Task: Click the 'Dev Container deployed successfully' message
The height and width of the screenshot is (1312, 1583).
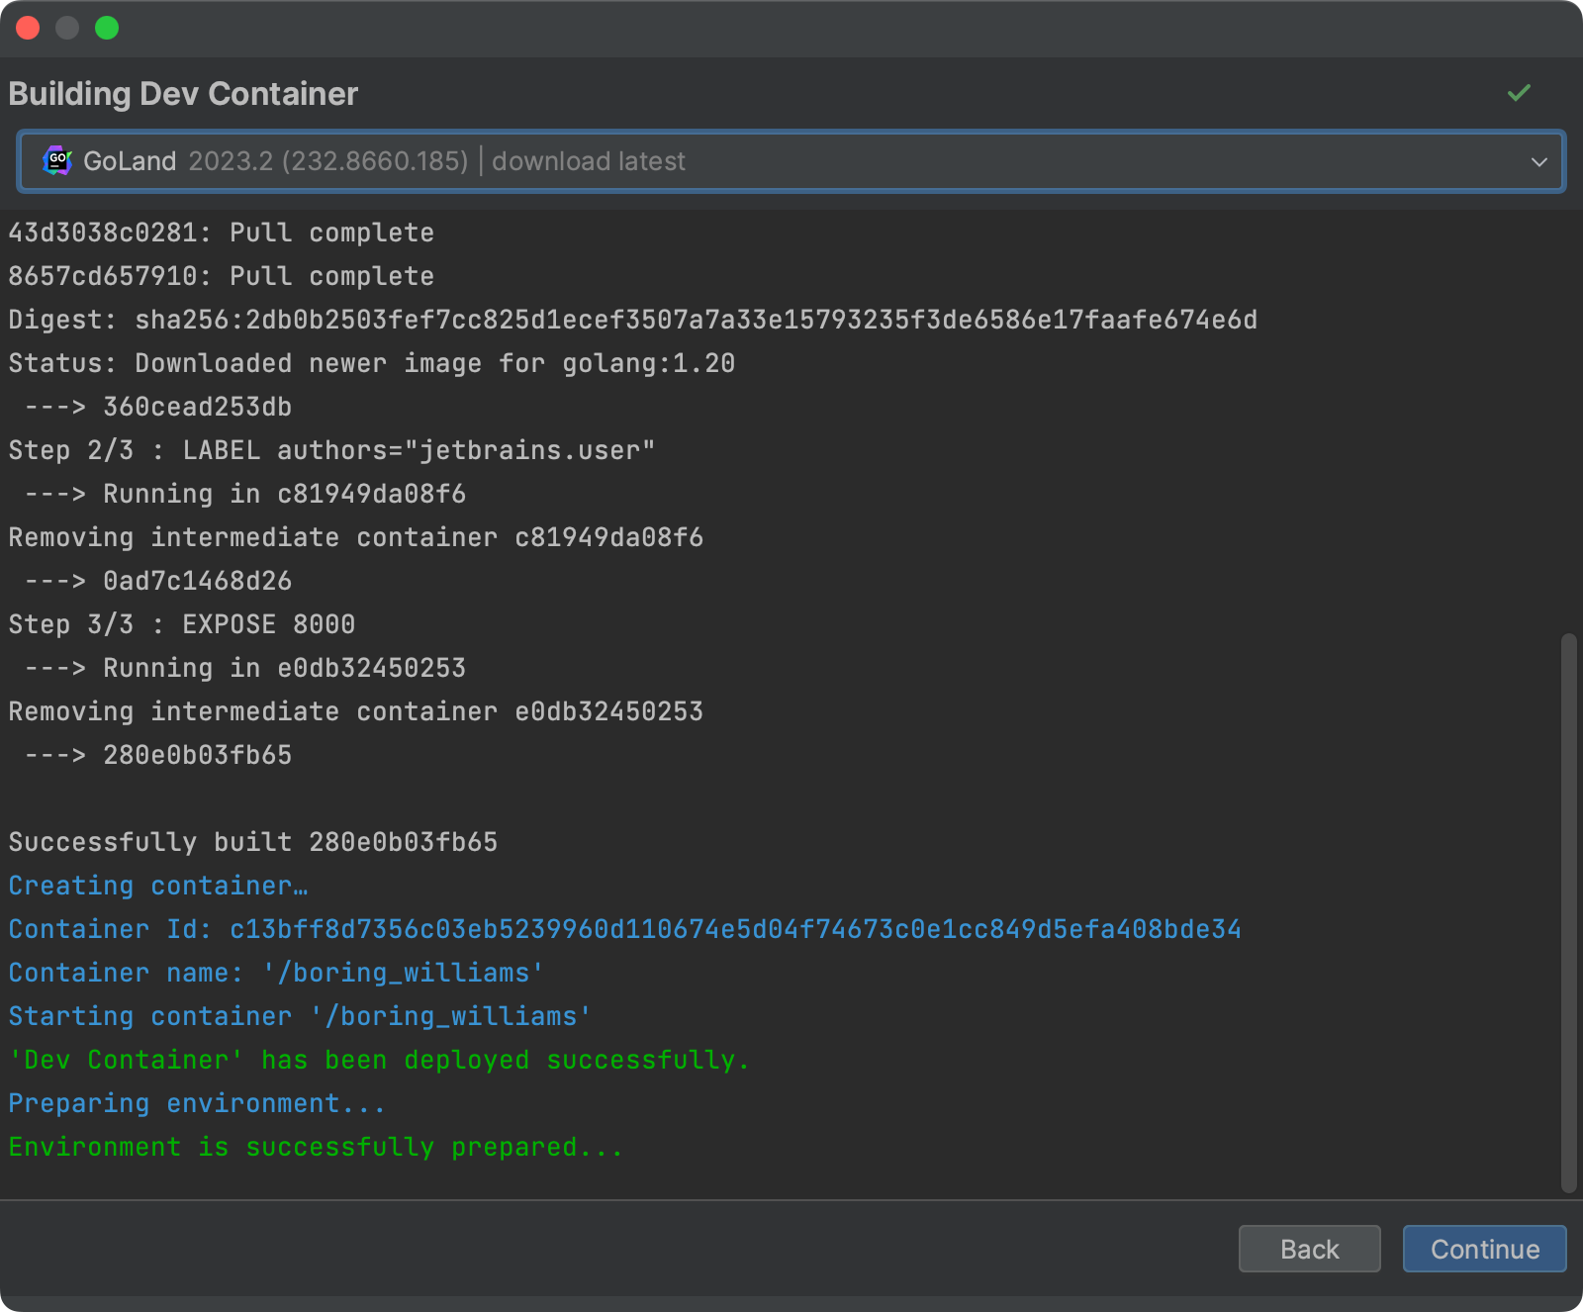Action: pos(378,1059)
